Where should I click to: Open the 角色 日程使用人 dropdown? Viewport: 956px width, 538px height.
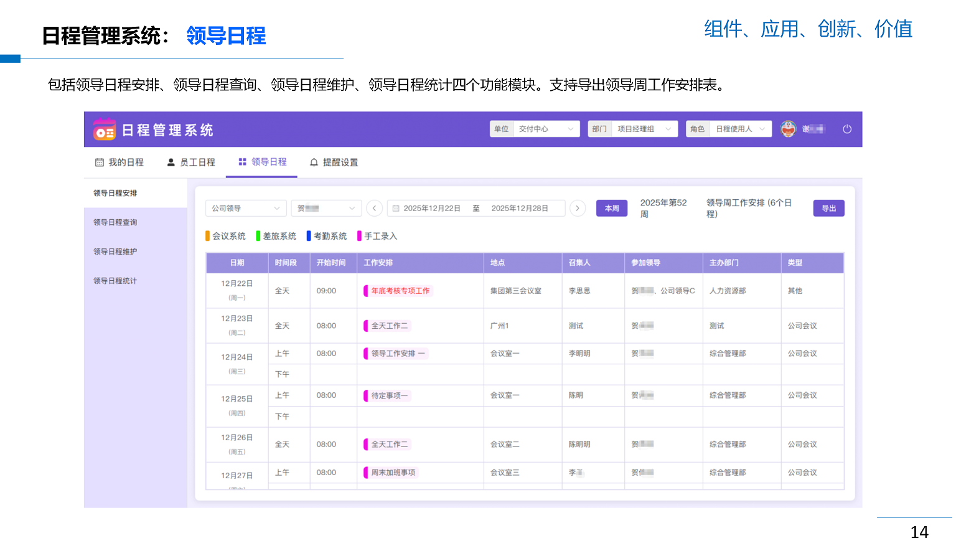coord(729,129)
